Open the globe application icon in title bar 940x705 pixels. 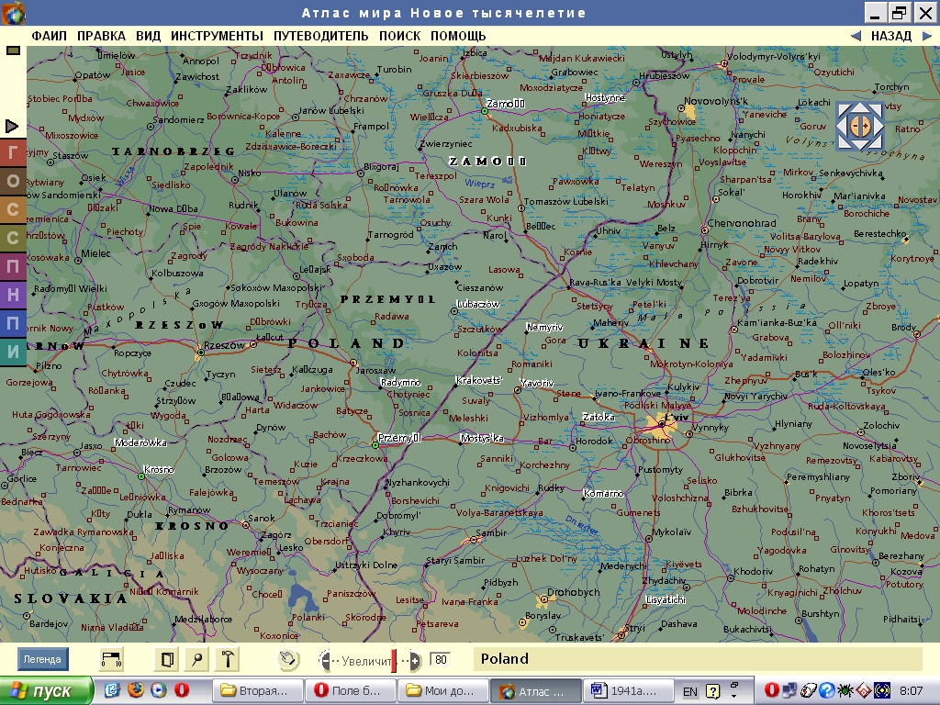point(13,13)
